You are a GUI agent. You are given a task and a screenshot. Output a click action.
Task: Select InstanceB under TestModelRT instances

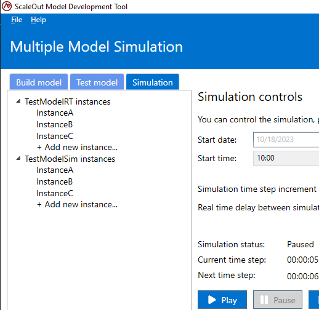point(55,125)
